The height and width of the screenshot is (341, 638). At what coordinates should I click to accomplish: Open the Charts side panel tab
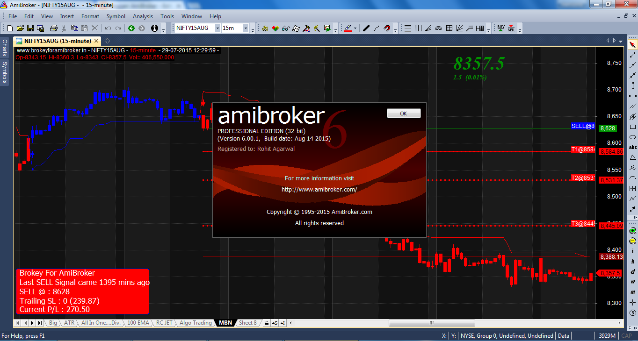4,48
